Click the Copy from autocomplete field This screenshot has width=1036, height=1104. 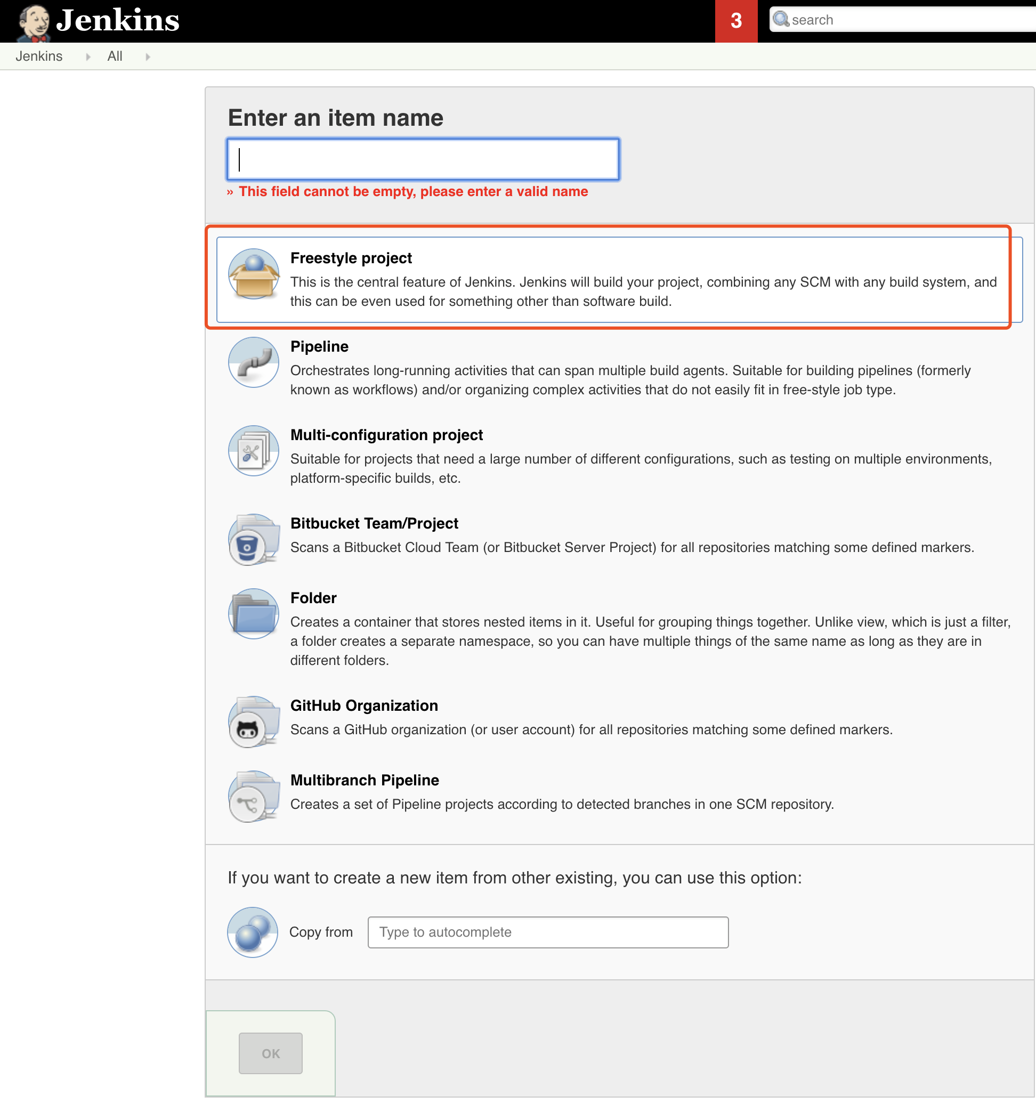click(x=548, y=932)
